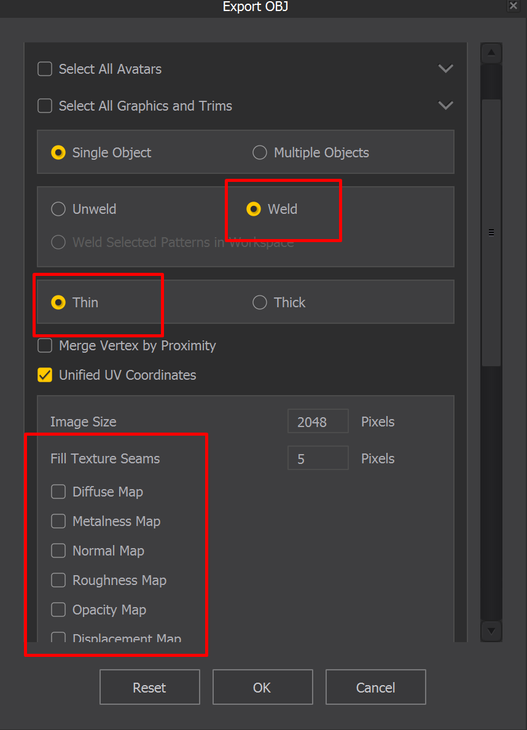Check Select All Graphics and Trims checkbox
Viewport: 527px width, 730px height.
coord(45,106)
